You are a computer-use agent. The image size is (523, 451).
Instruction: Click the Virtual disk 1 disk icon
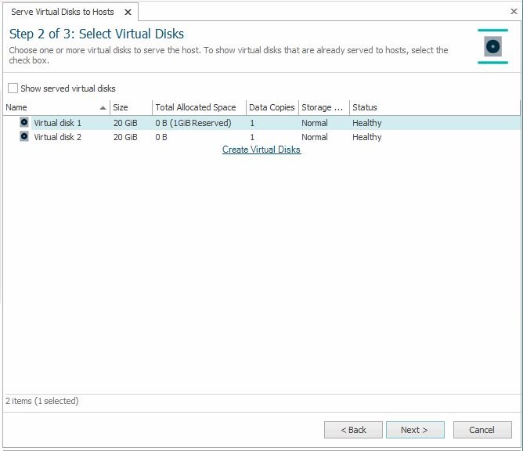(x=24, y=123)
